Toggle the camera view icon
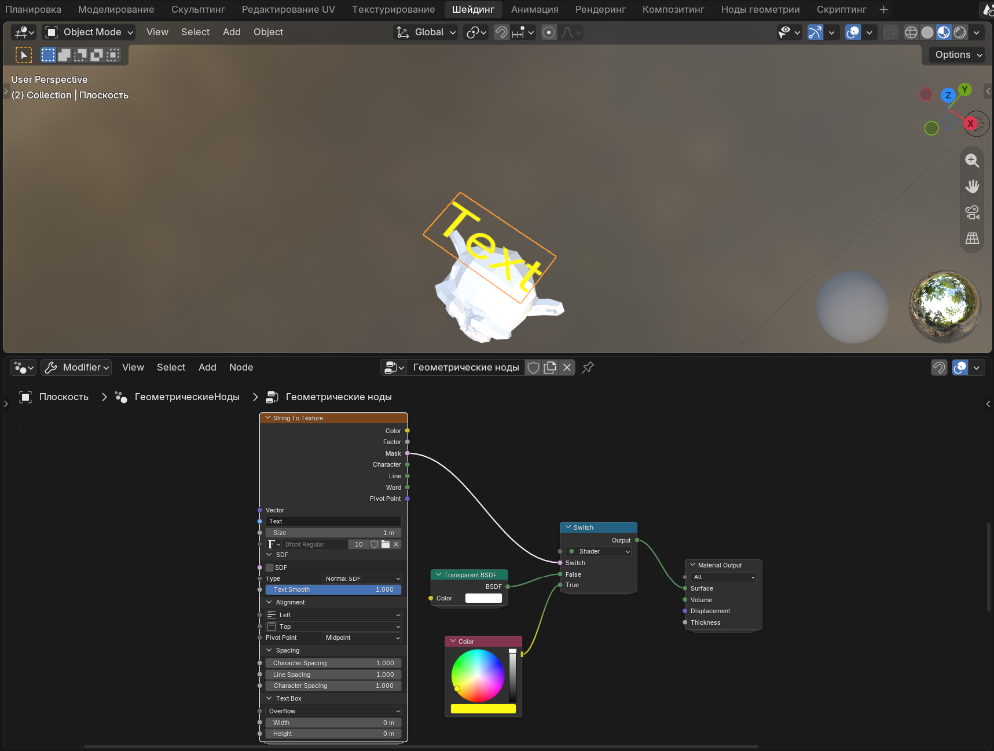This screenshot has height=751, width=994. (x=973, y=213)
